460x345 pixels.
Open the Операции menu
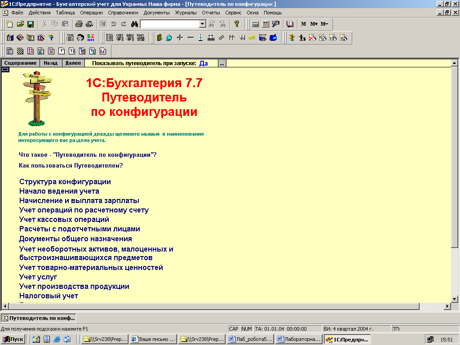point(91,13)
